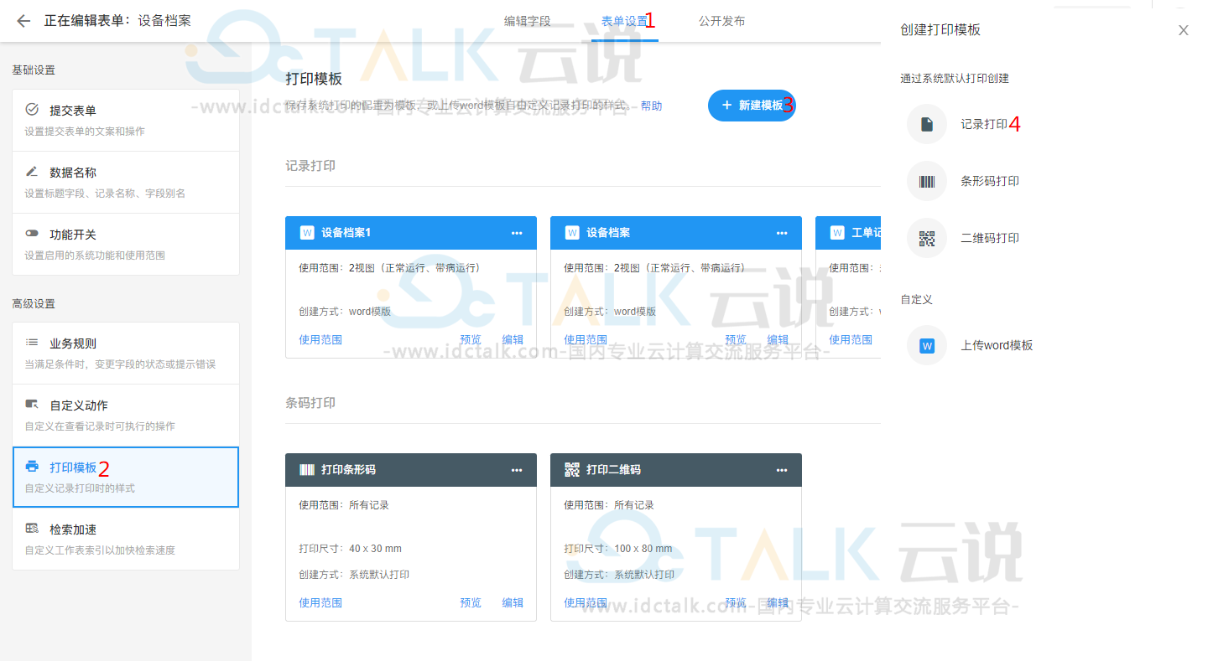
Task: Switch to 表单设置 tab
Action: [x=624, y=21]
